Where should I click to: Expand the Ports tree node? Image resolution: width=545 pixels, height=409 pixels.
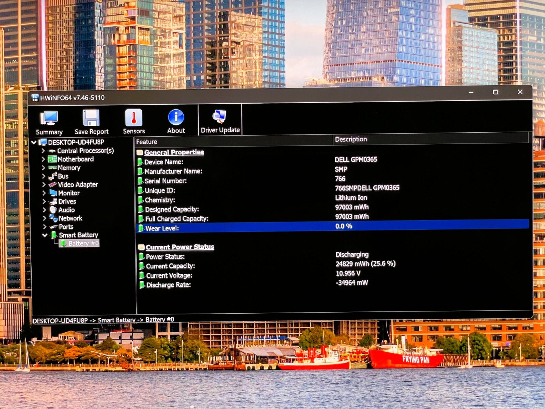(x=45, y=227)
